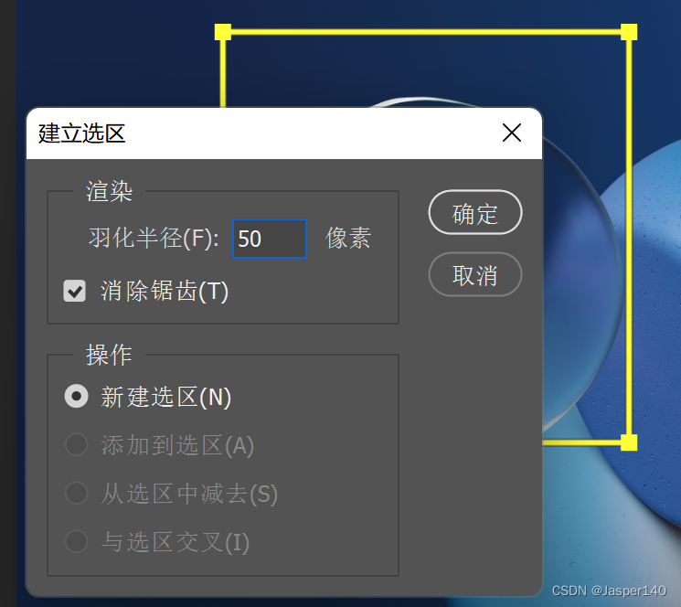
Task: Click the 渲染 group heading
Action: click(x=109, y=191)
